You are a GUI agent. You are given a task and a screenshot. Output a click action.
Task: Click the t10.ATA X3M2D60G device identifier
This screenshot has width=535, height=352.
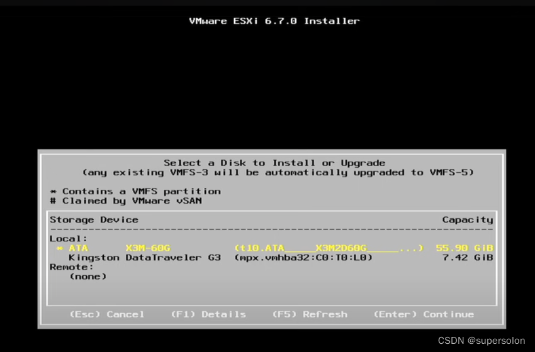(x=329, y=248)
